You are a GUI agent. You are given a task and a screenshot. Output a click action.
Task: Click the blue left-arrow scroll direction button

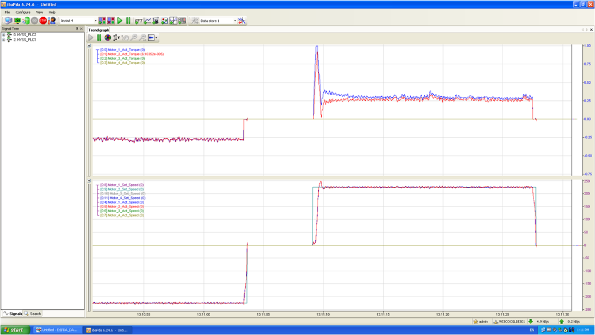click(151, 37)
